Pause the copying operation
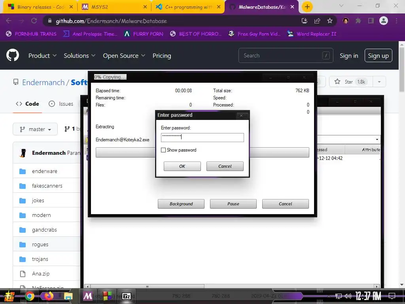Viewport: 405px width, 304px height. 233,204
